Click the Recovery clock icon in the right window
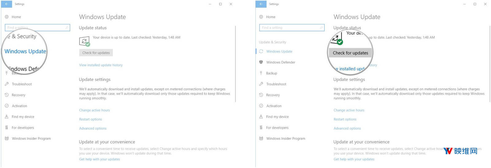 [x=261, y=95]
